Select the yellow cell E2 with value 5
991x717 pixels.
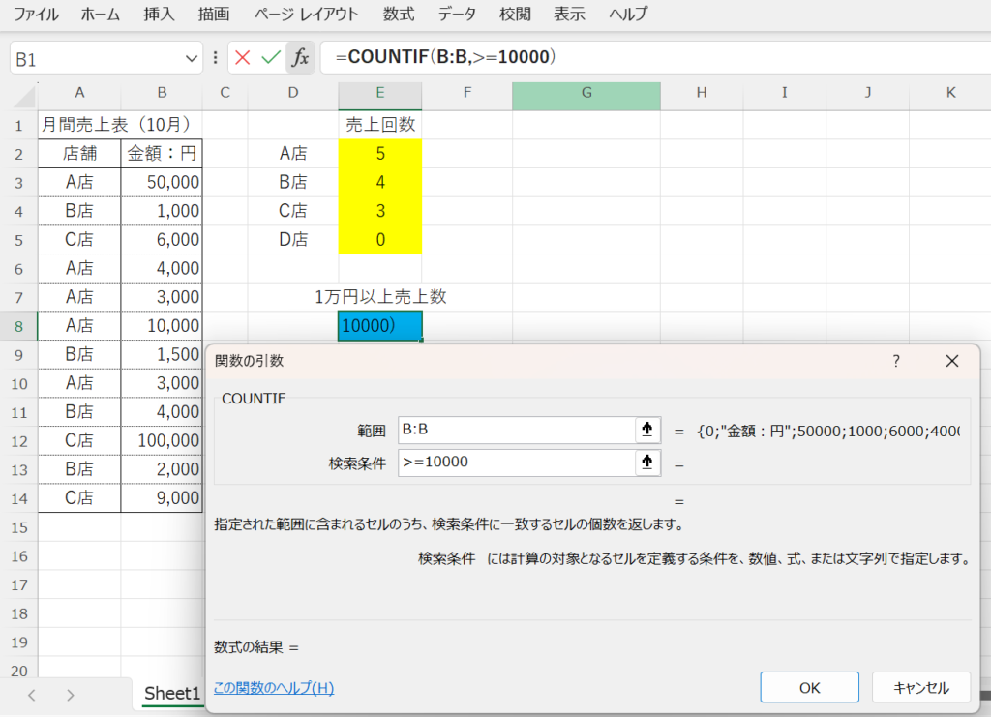pyautogui.click(x=379, y=153)
